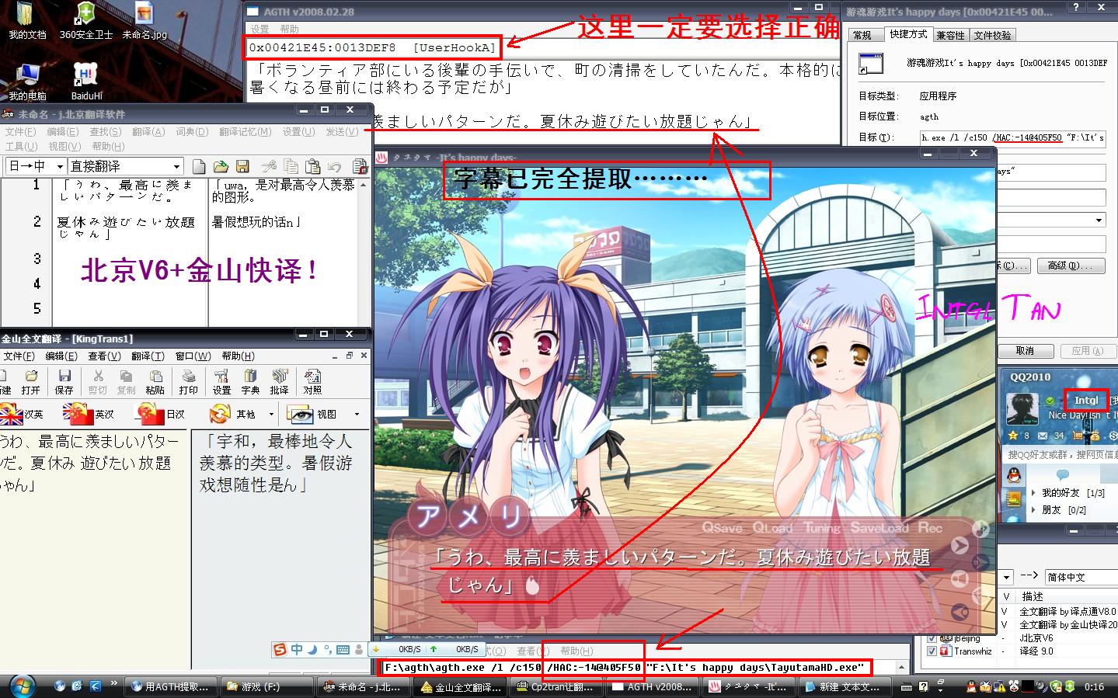The height and width of the screenshot is (698, 1118).
Task: Click the Copy icon in J北京 toolbar
Action: click(291, 166)
